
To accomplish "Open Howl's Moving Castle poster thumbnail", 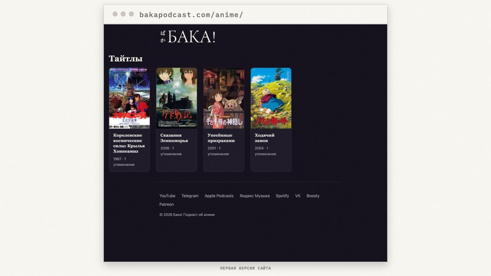I will tap(271, 98).
